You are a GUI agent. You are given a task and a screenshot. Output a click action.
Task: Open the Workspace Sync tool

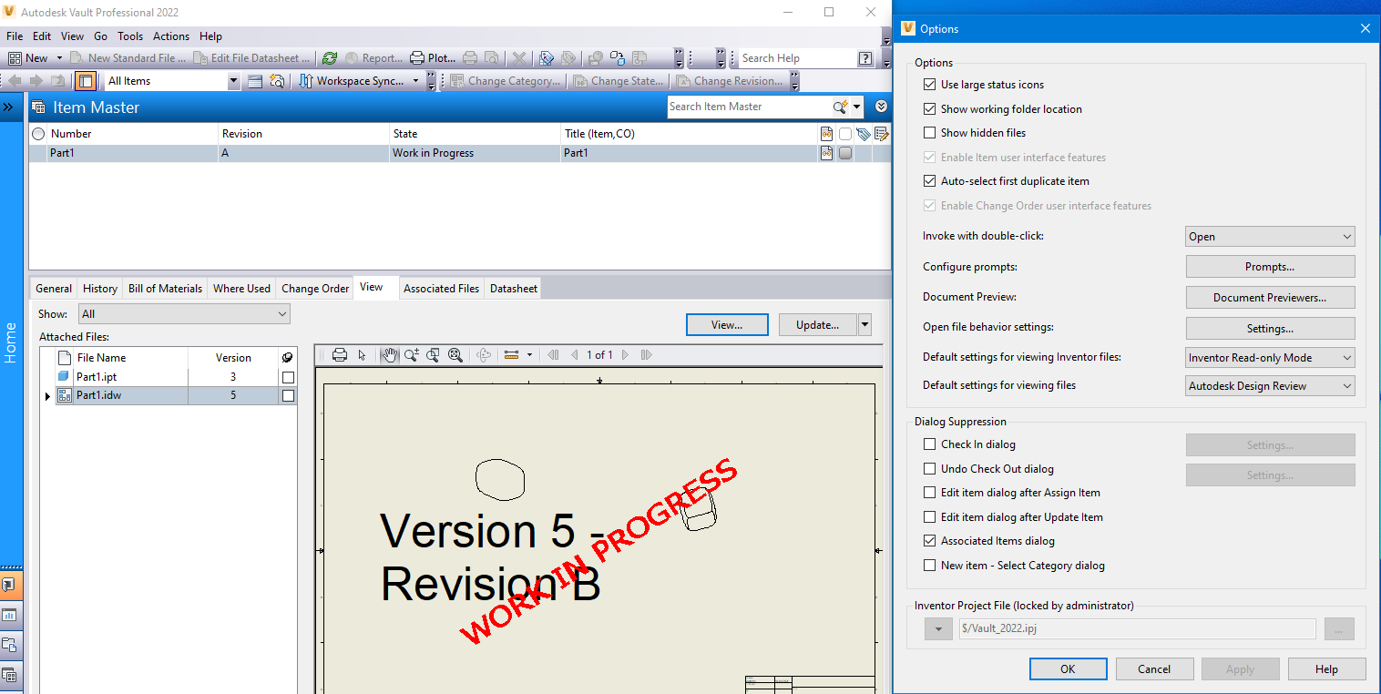pyautogui.click(x=353, y=81)
